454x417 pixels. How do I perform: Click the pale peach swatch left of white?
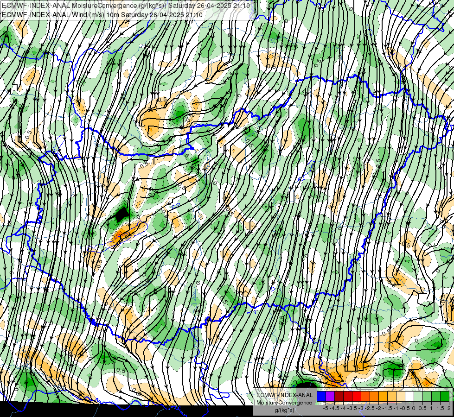[401, 396]
